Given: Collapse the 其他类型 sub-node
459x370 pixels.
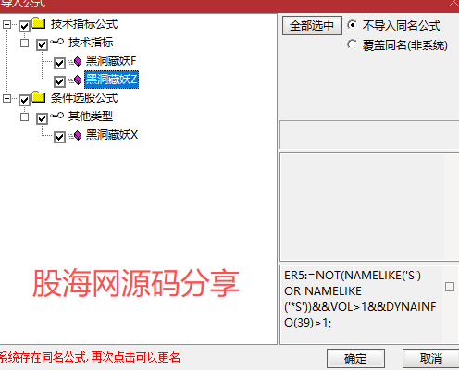Looking at the screenshot, I should 24,117.
